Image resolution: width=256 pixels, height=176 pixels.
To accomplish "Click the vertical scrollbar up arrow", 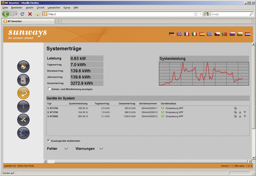I will (253, 44).
